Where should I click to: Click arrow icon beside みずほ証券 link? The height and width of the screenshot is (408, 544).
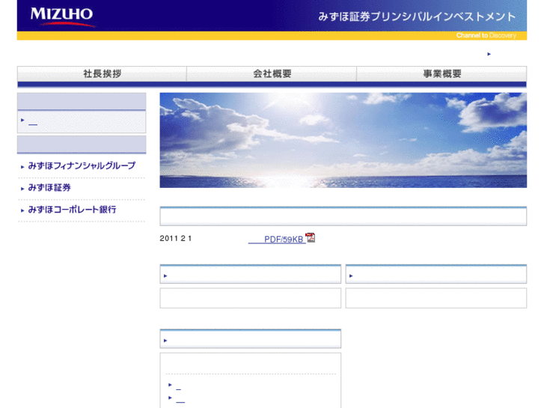pyautogui.click(x=22, y=189)
